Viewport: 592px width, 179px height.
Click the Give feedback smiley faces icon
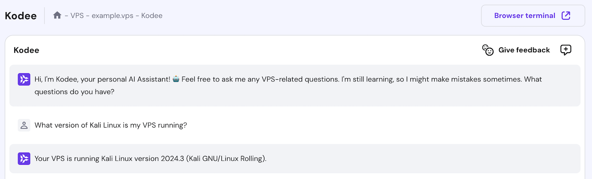click(488, 50)
